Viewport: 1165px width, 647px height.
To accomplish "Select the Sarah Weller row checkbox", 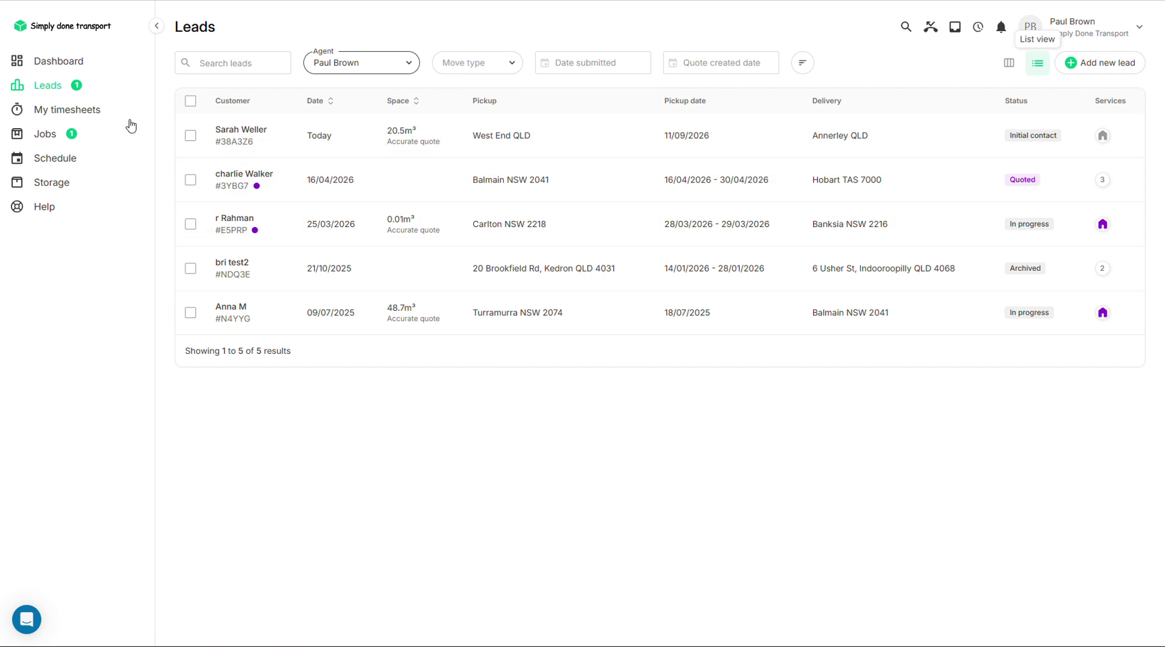I will pyautogui.click(x=191, y=135).
